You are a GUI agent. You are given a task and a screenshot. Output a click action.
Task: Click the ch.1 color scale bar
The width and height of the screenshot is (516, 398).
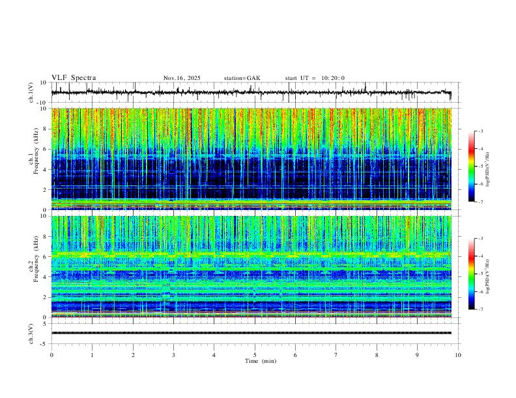472,166
